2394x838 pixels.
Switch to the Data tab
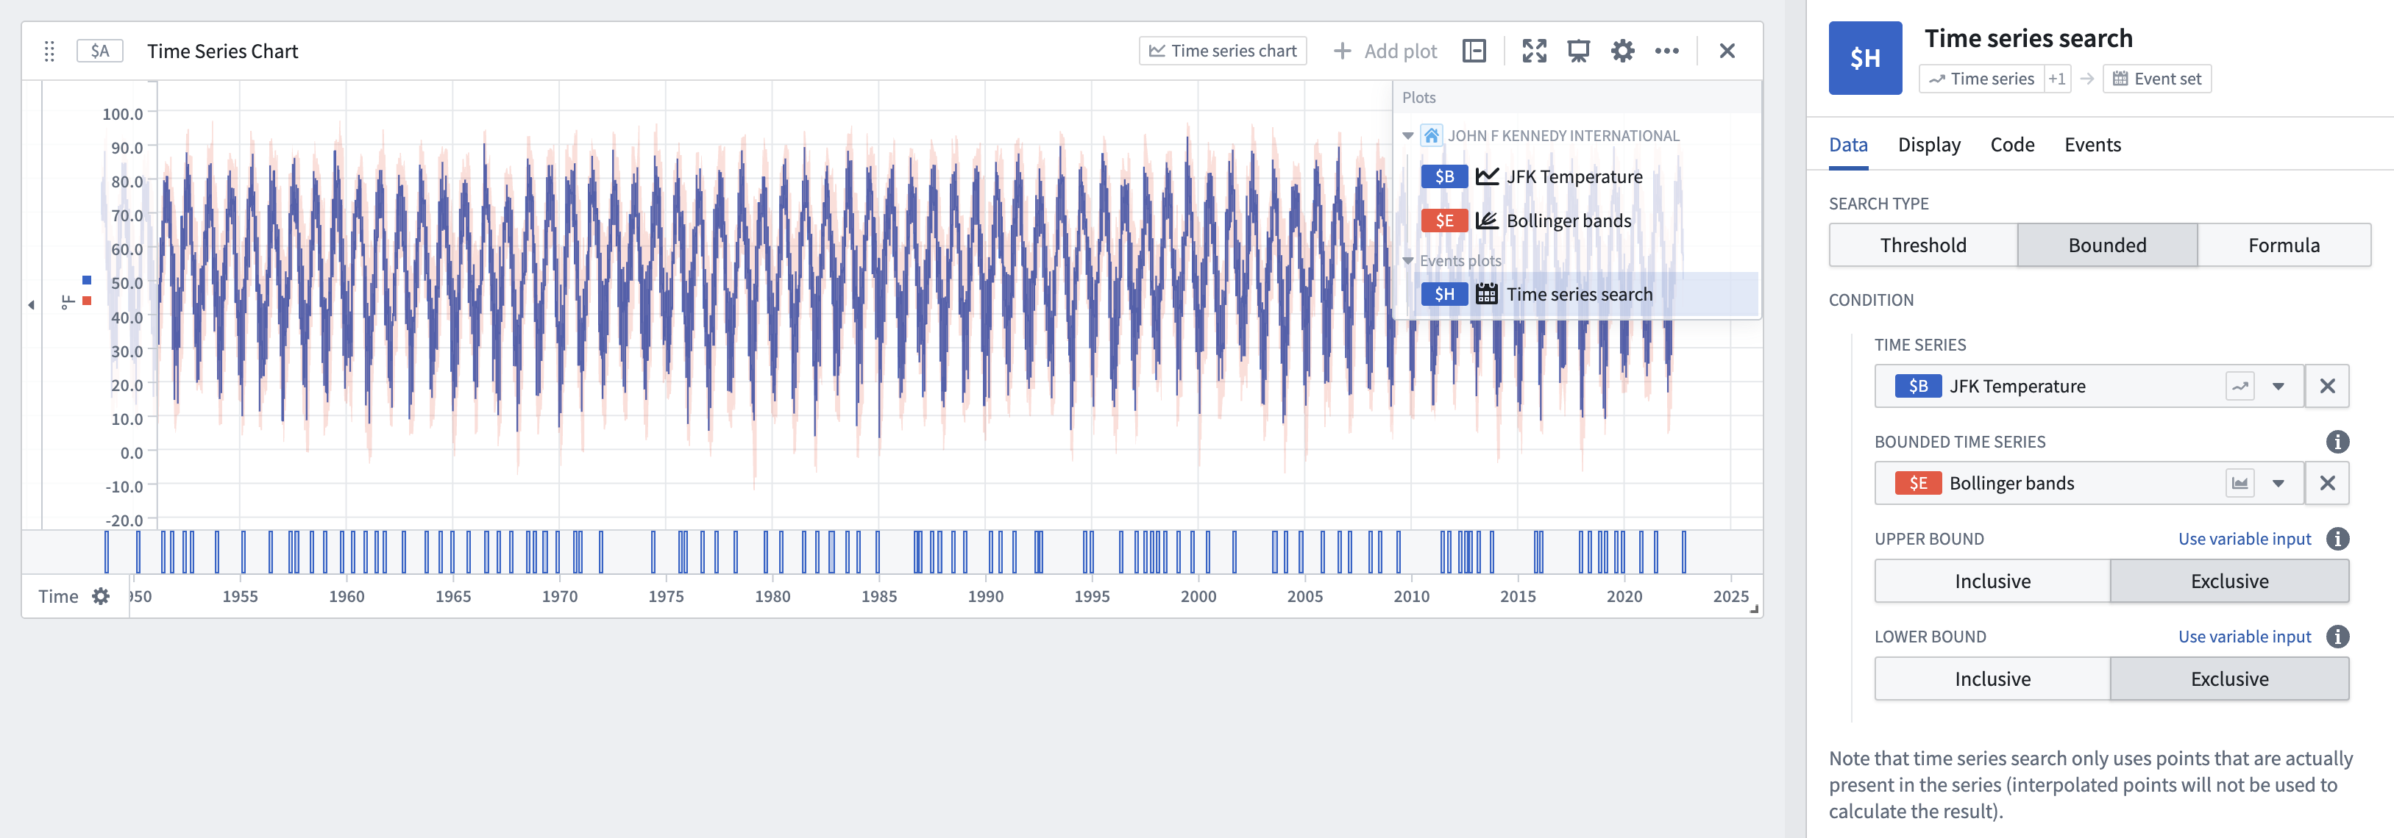coord(1847,145)
